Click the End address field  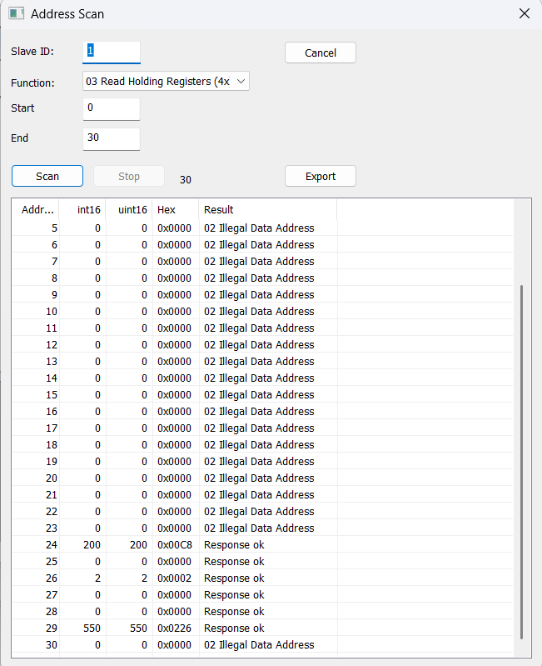click(x=112, y=138)
